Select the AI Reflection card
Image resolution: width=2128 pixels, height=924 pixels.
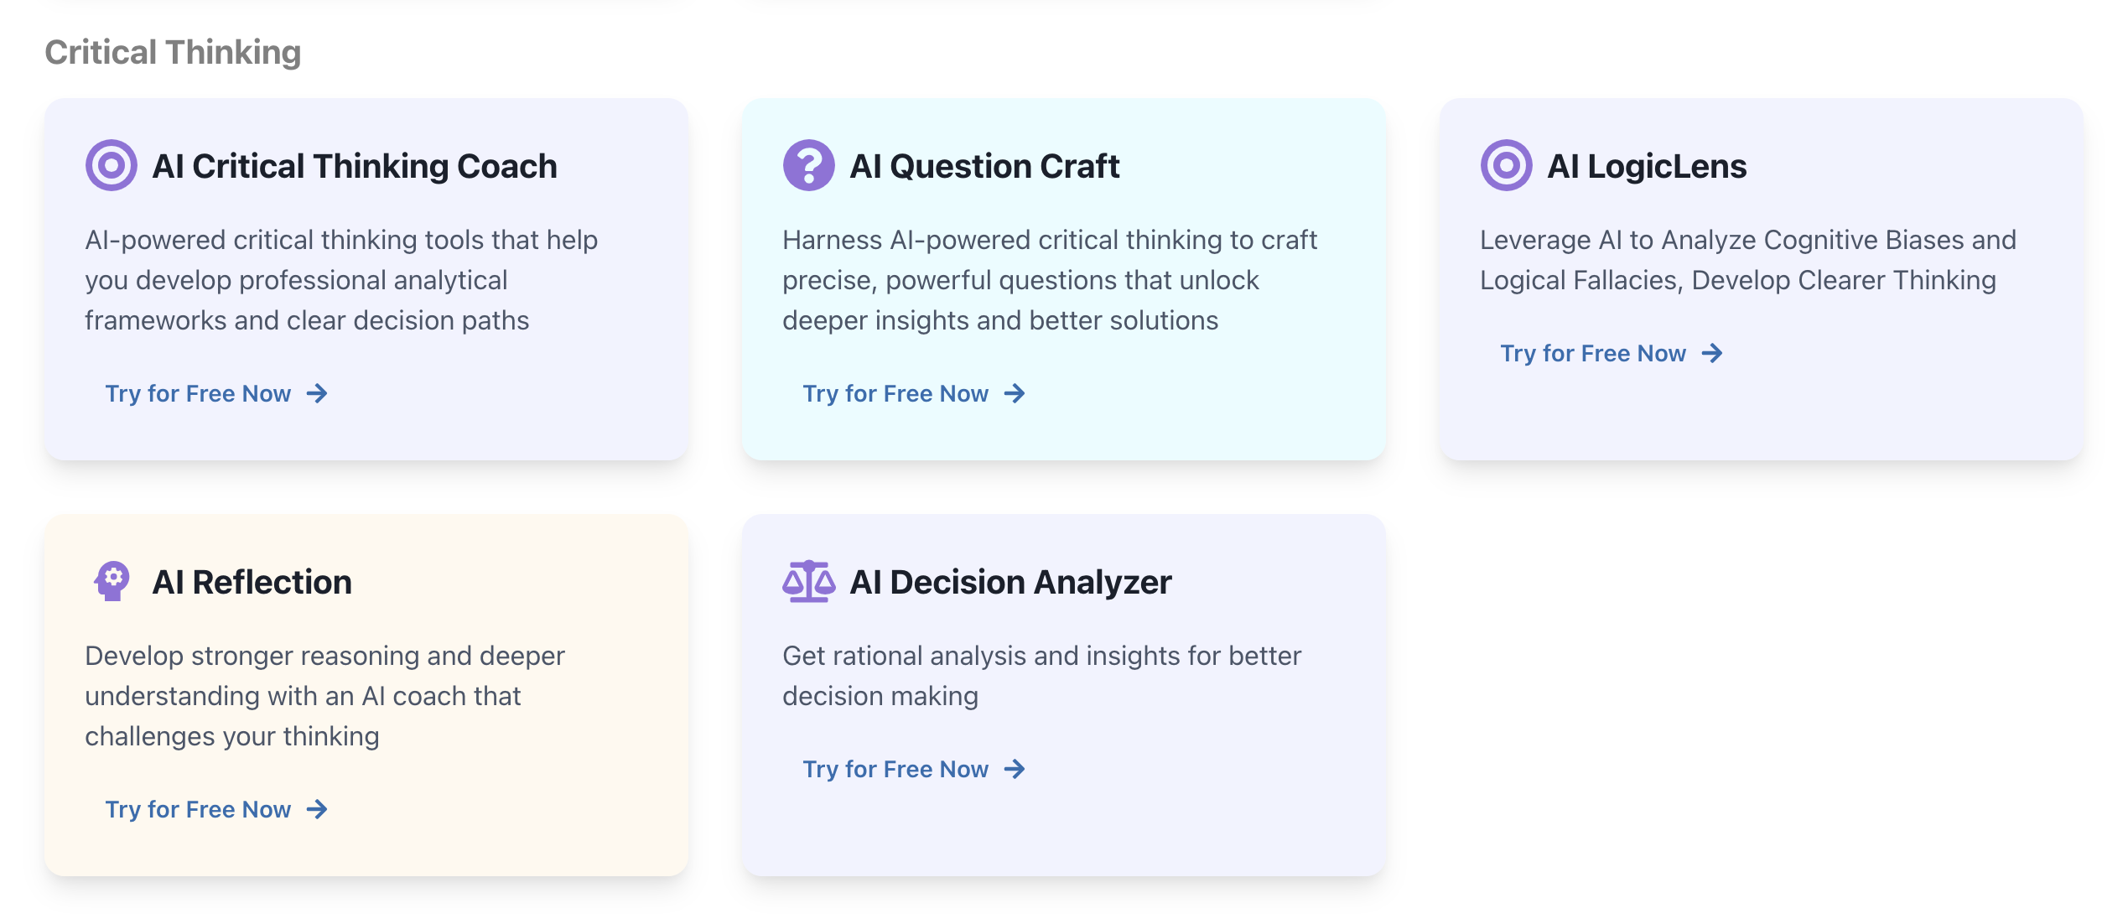[366, 696]
